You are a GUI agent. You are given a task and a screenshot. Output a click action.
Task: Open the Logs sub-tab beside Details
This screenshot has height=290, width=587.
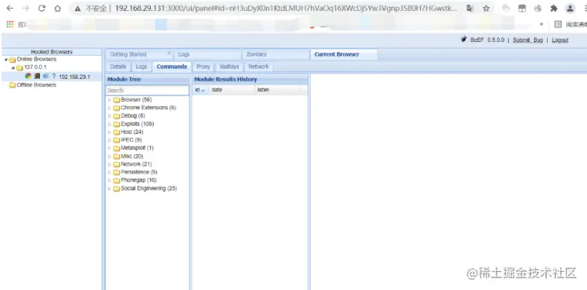click(141, 67)
